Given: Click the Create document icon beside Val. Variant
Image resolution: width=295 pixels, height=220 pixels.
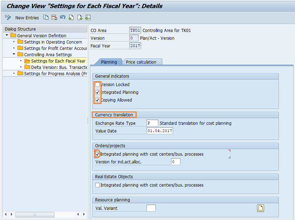Looking at the screenshot, I should point(260,208).
